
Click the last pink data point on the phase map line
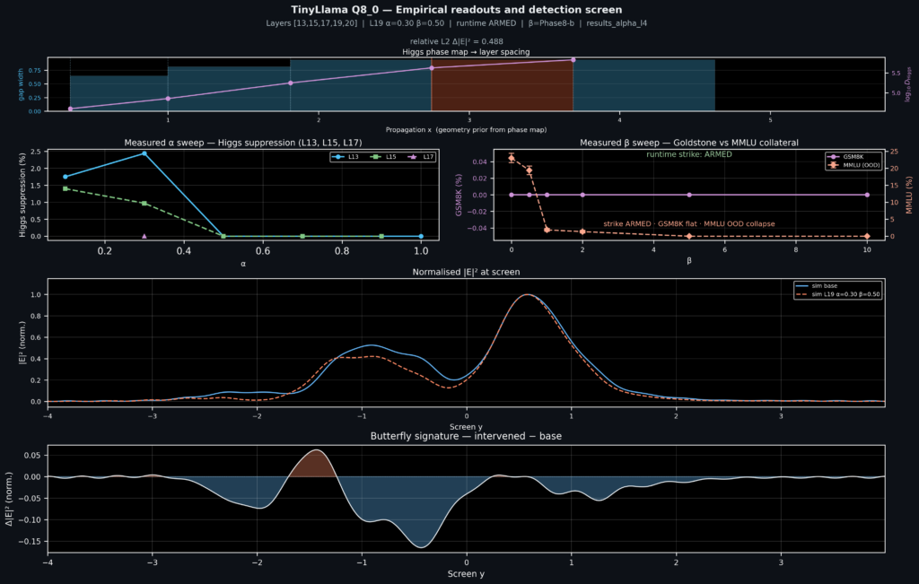coord(573,60)
